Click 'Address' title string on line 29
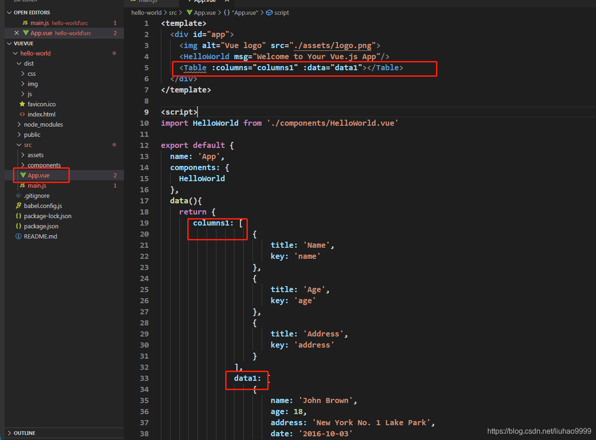 pos(323,334)
